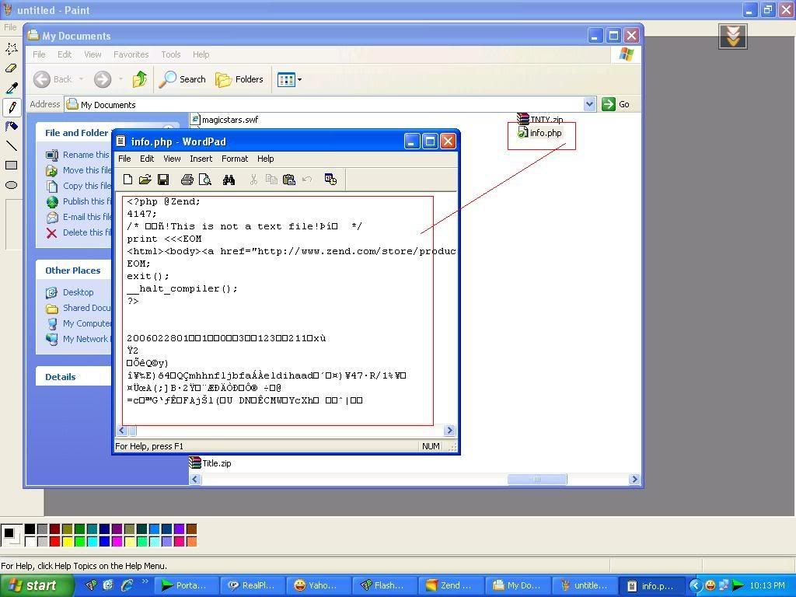Select the Airbrush tool in Paint

pos(11,127)
